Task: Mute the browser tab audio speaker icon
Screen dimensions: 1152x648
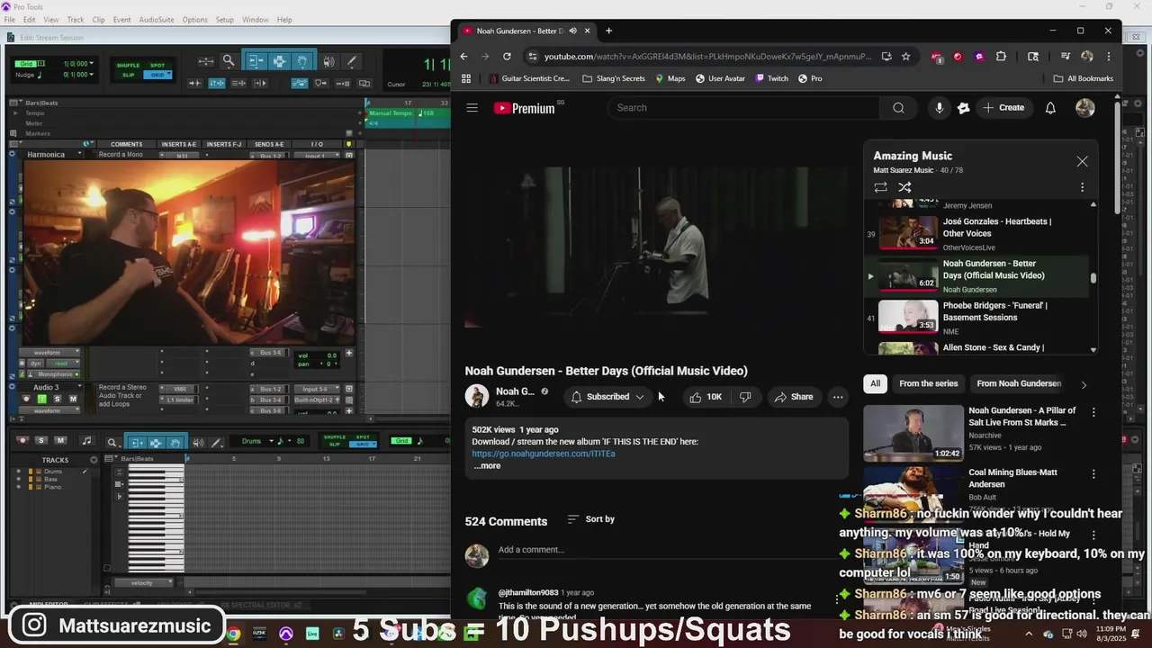Action: tap(572, 31)
